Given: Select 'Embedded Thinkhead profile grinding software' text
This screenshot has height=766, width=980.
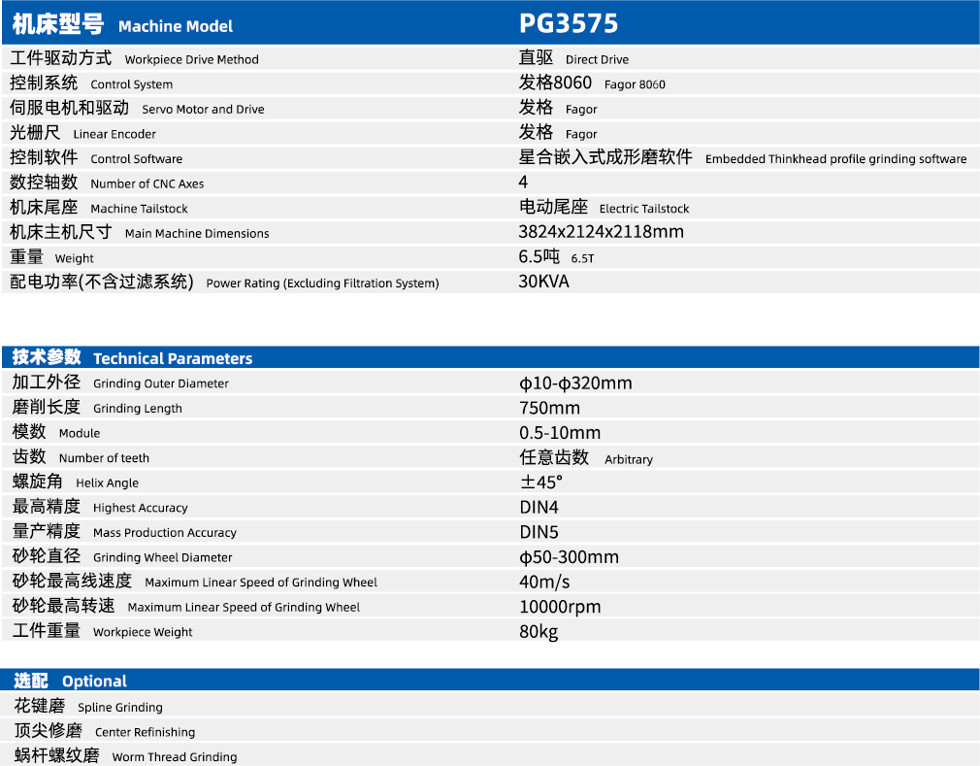Looking at the screenshot, I should click(835, 159).
